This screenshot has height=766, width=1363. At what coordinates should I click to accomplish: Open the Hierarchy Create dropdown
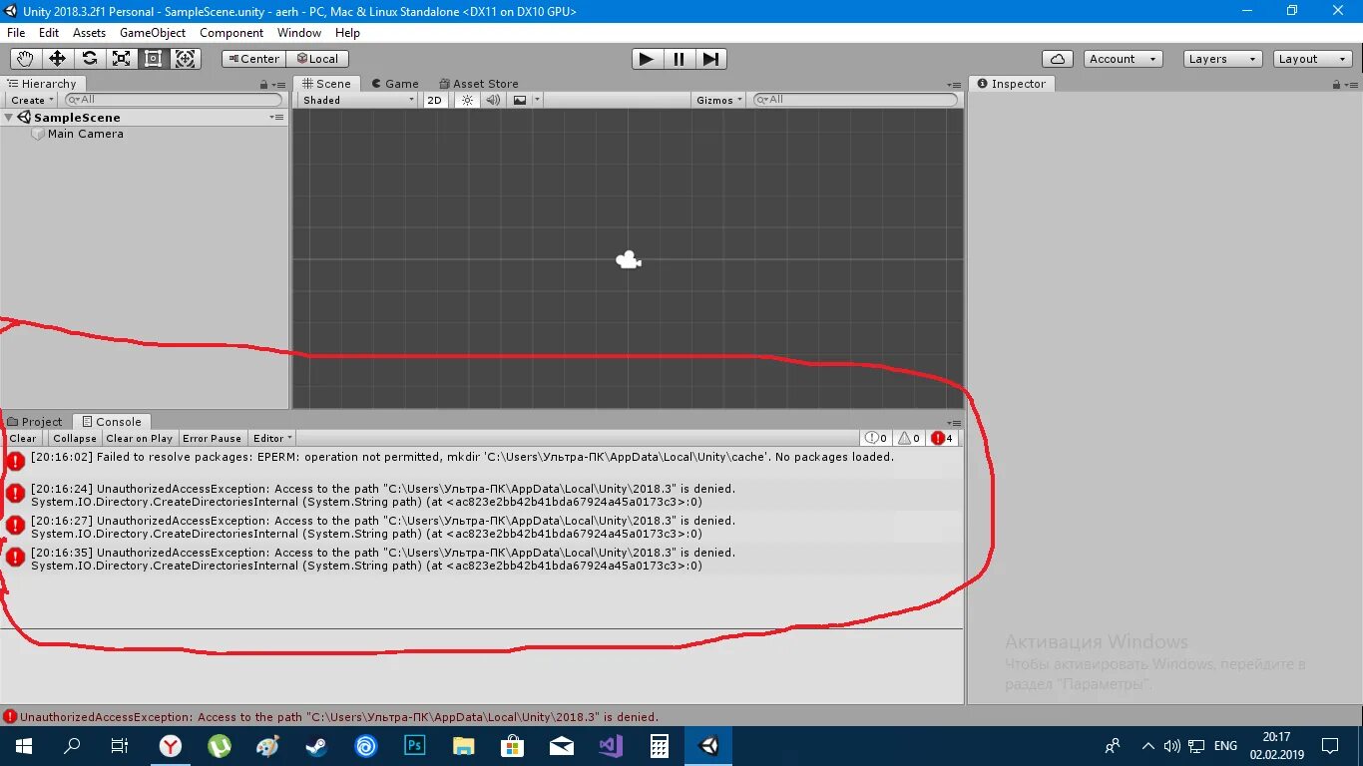[31, 100]
